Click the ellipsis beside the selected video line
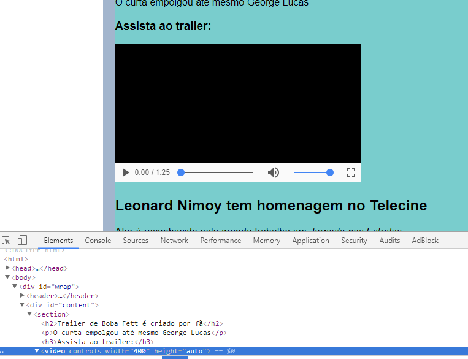Image resolution: width=468 pixels, height=359 pixels. pyautogui.click(x=2, y=352)
